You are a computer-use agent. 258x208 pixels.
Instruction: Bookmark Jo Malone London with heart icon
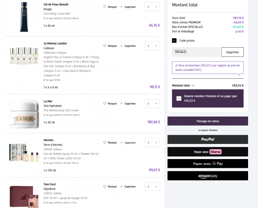click(105, 46)
